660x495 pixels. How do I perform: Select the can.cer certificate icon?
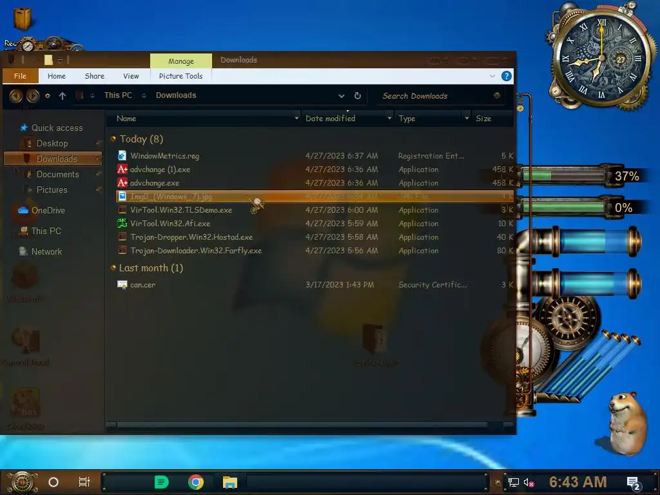coord(122,285)
